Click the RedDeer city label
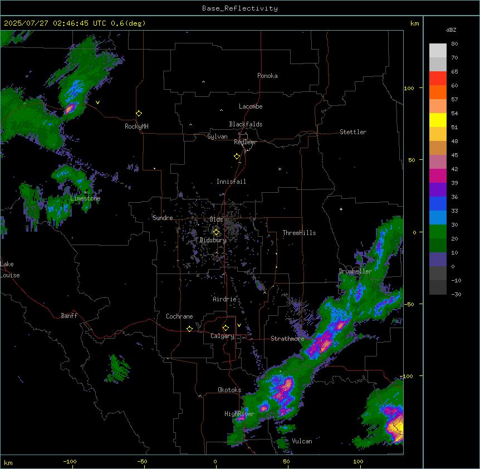The image size is (480, 469). (x=245, y=142)
